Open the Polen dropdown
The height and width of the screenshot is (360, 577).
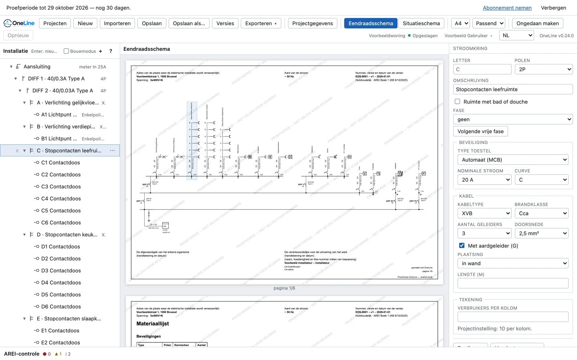[544, 69]
